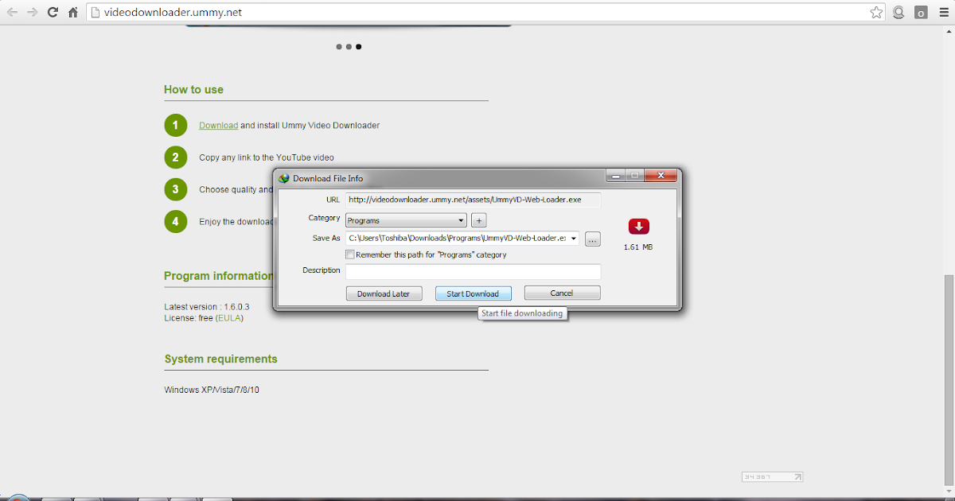The width and height of the screenshot is (955, 501).
Task: Click 'Copy any link to the YouTube video' text
Action: point(267,157)
